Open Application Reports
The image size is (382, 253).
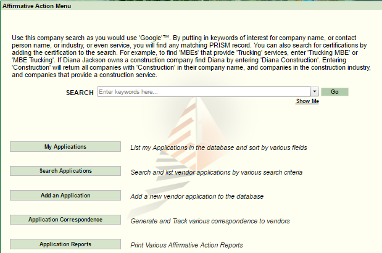pyautogui.click(x=65, y=244)
